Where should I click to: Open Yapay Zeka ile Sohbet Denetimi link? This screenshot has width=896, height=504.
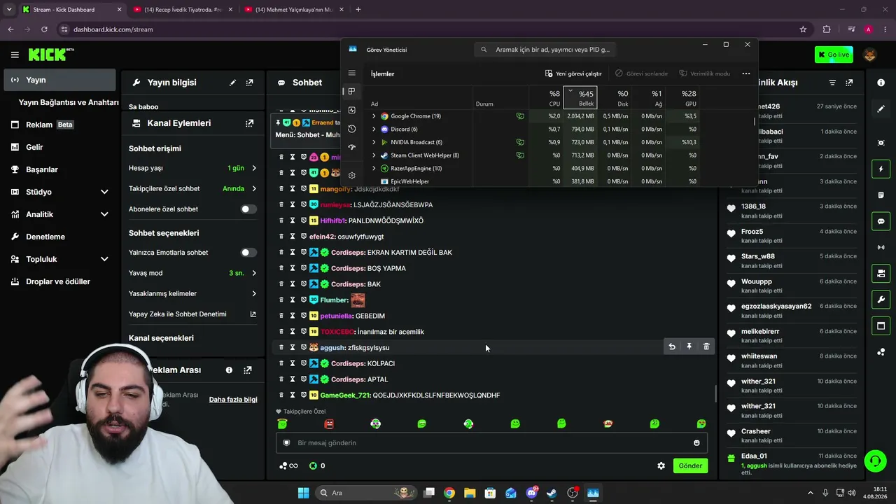coord(192,314)
